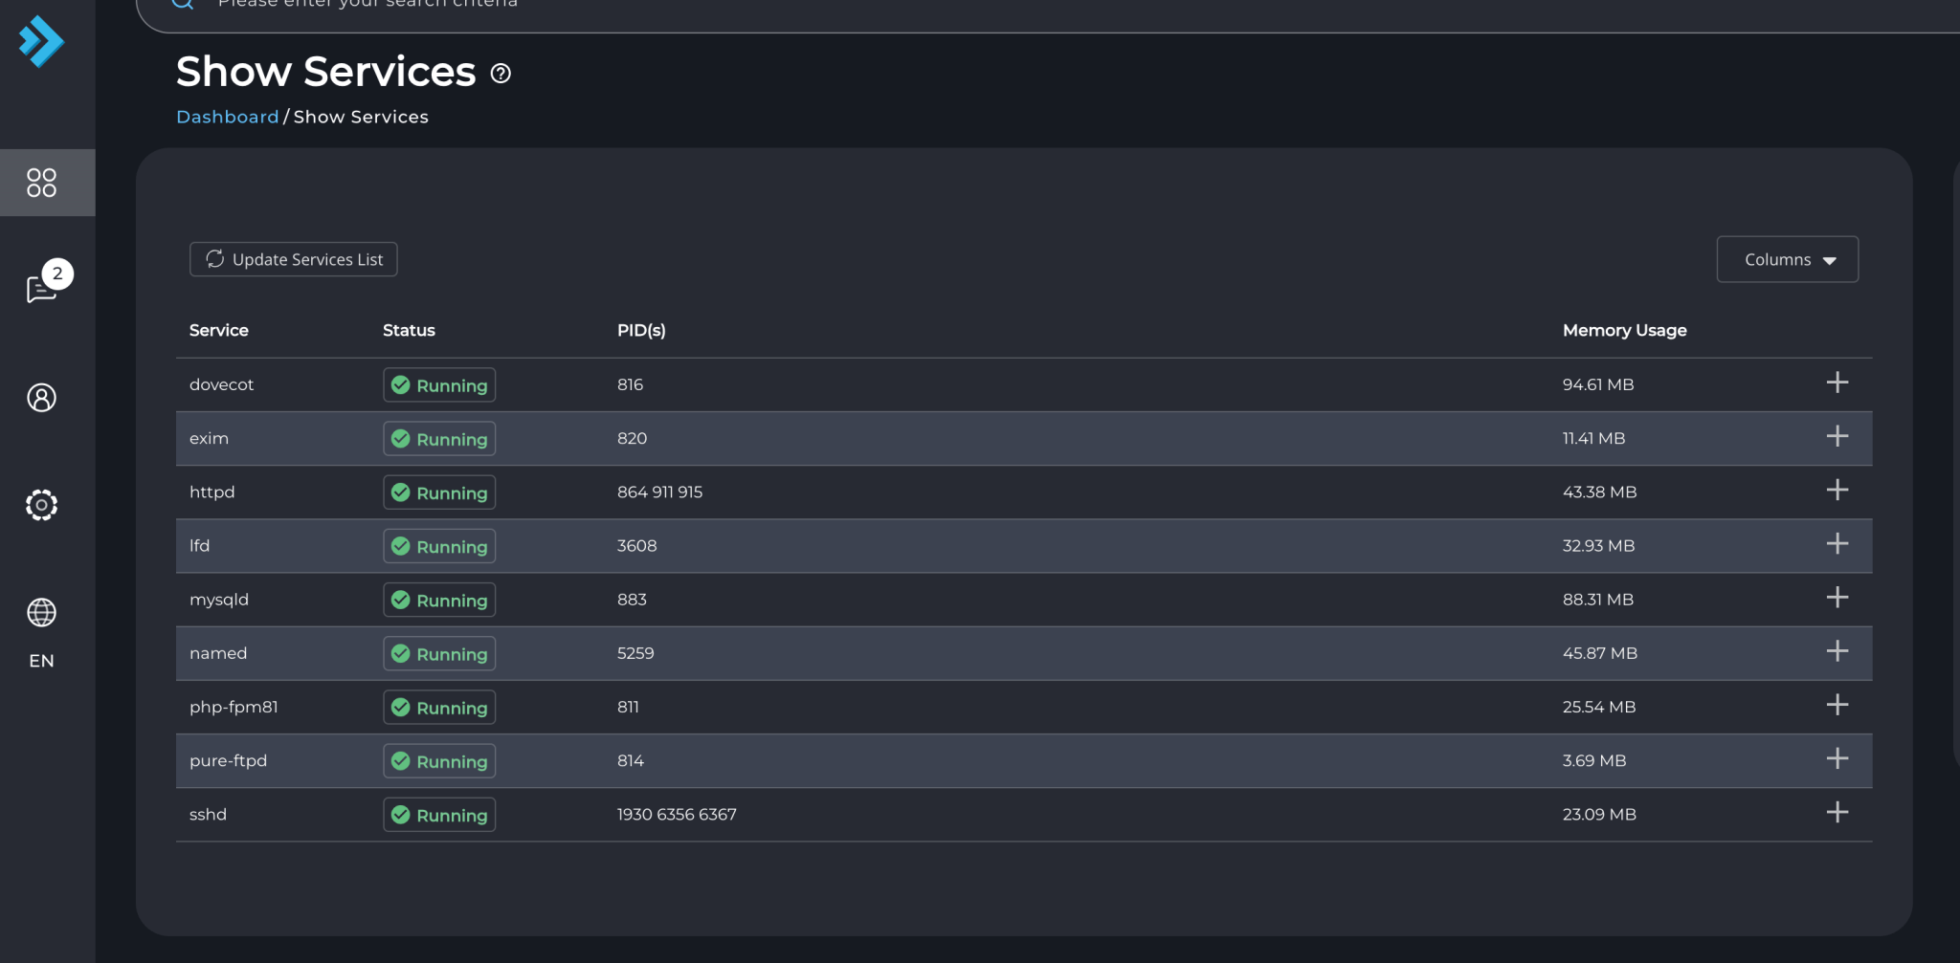Toggle the Running status badge for exim
The height and width of the screenshot is (963, 1960).
438,439
